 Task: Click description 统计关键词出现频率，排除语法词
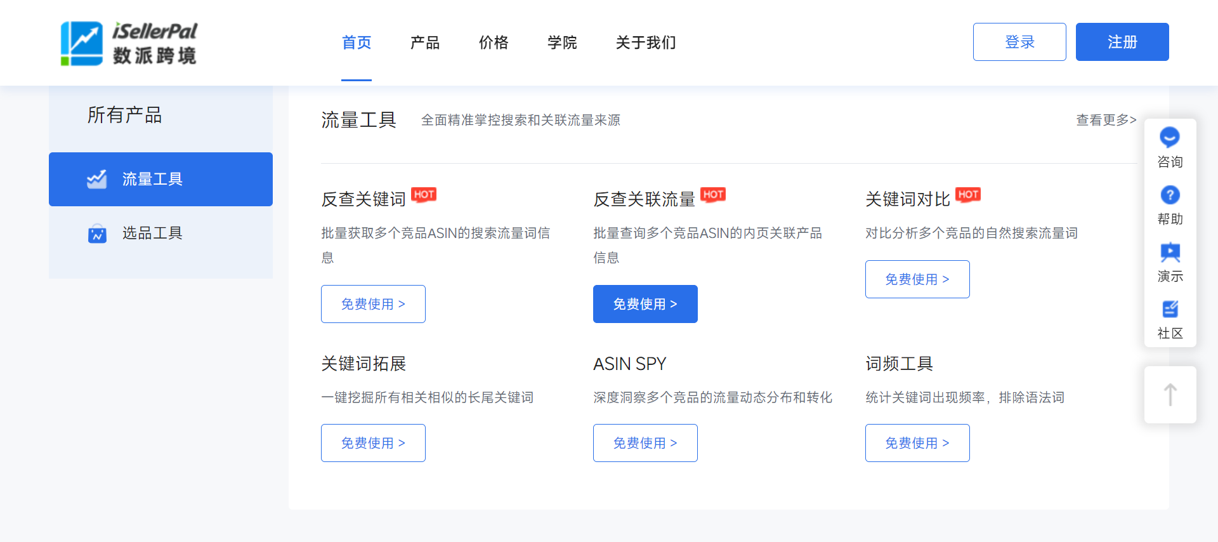[965, 397]
